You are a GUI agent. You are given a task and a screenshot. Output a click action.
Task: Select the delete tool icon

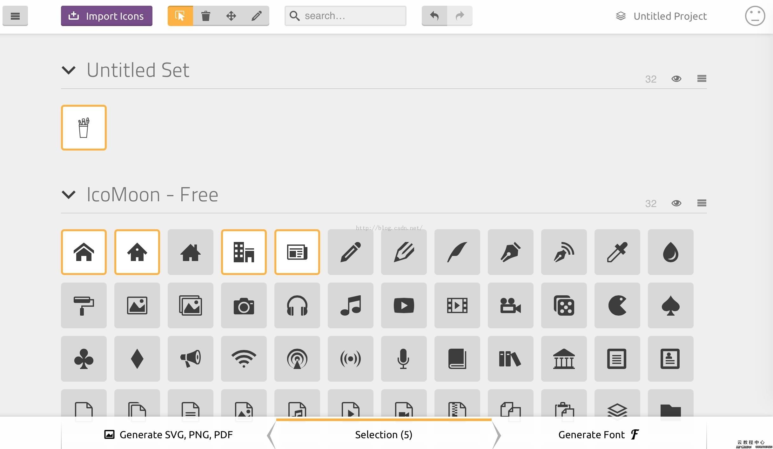[206, 16]
